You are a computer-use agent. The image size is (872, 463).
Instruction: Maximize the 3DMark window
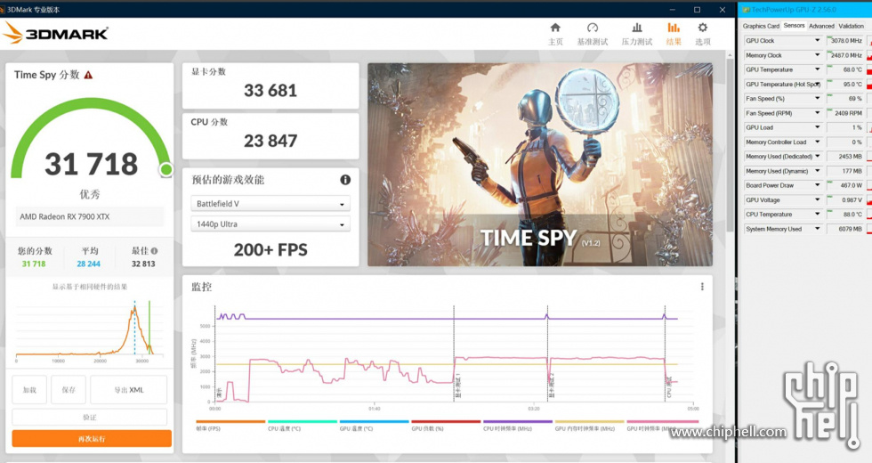point(697,10)
